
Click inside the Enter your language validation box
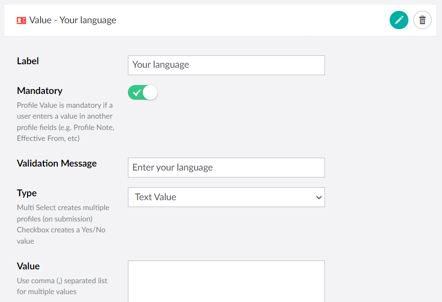point(226,167)
